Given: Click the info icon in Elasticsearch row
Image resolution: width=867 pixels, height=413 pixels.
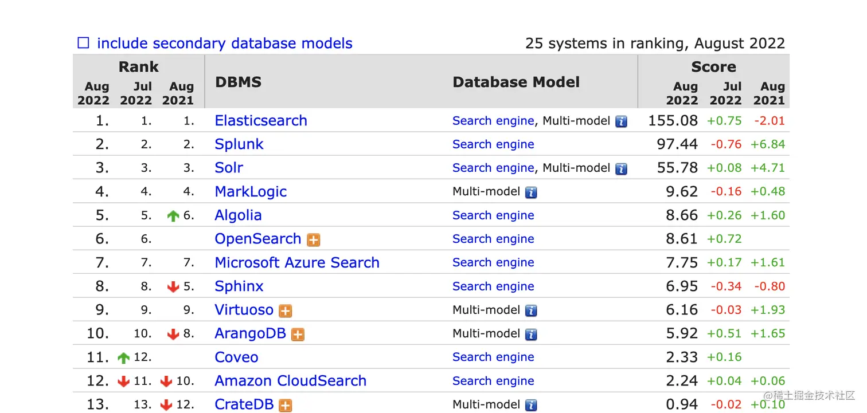Looking at the screenshot, I should pos(621,121).
